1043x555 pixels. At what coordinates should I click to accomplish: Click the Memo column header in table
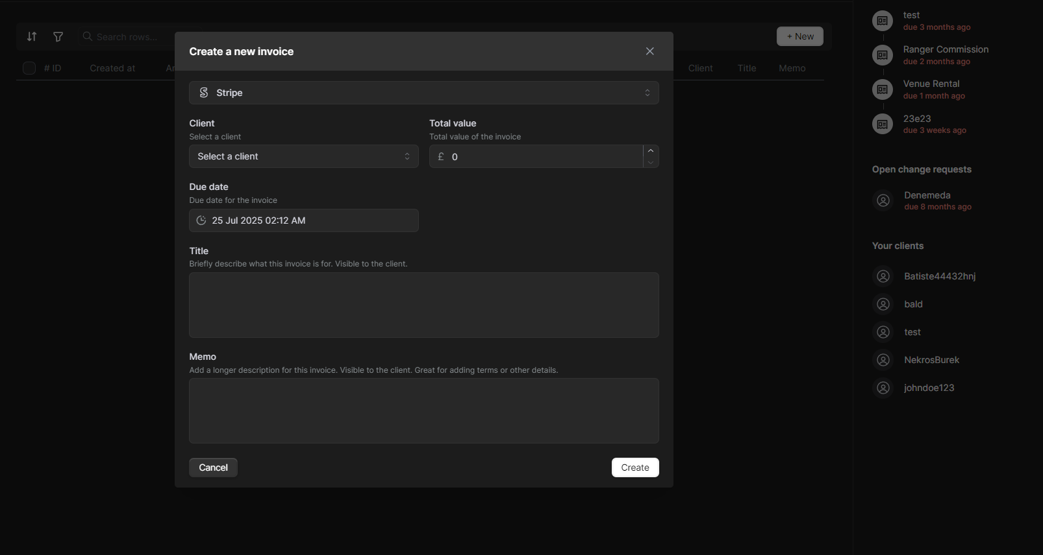coord(792,68)
